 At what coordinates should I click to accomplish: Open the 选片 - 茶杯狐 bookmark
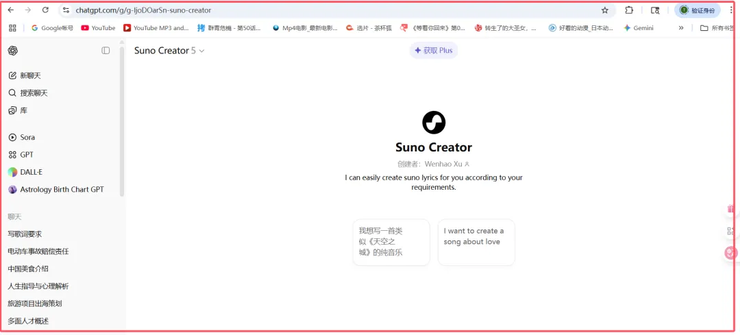tap(369, 28)
